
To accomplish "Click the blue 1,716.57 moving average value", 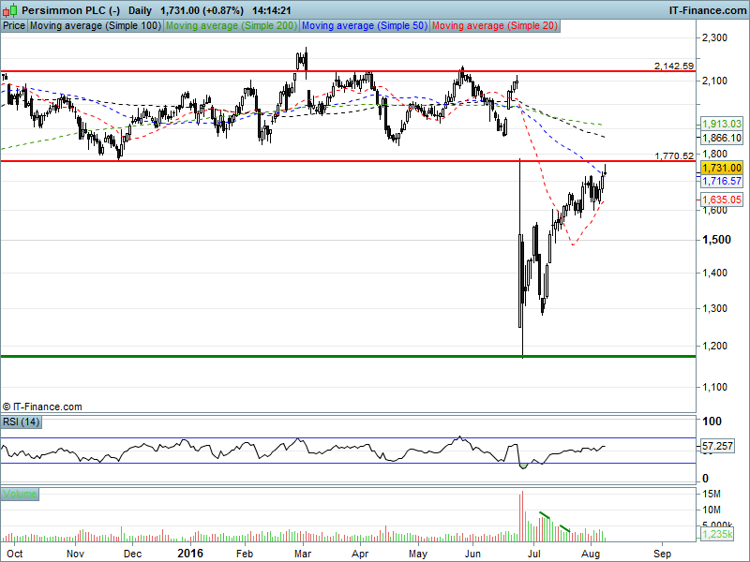I will 721,181.
